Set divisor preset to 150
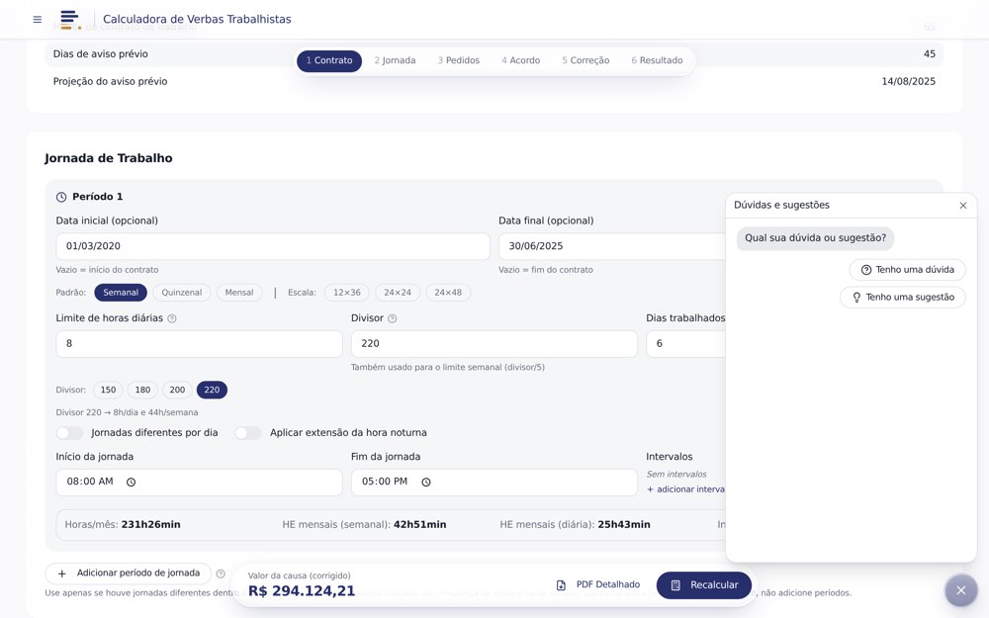 click(x=108, y=391)
